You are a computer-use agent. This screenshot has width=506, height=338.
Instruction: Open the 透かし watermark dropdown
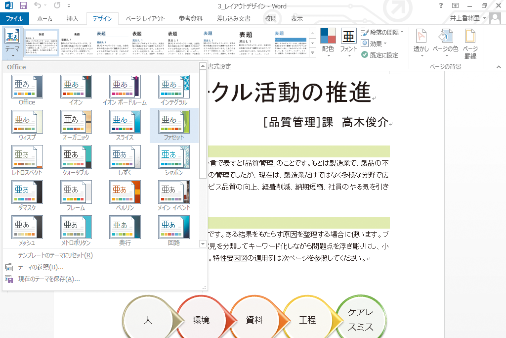point(421,44)
